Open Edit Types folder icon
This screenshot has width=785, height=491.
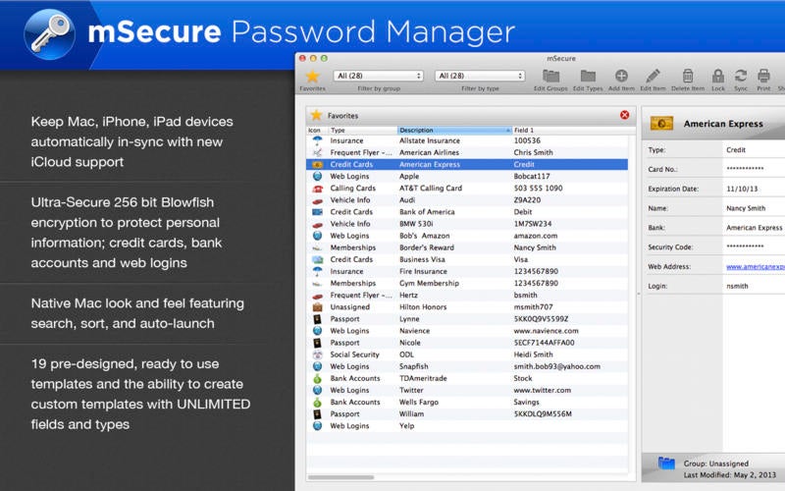(588, 76)
